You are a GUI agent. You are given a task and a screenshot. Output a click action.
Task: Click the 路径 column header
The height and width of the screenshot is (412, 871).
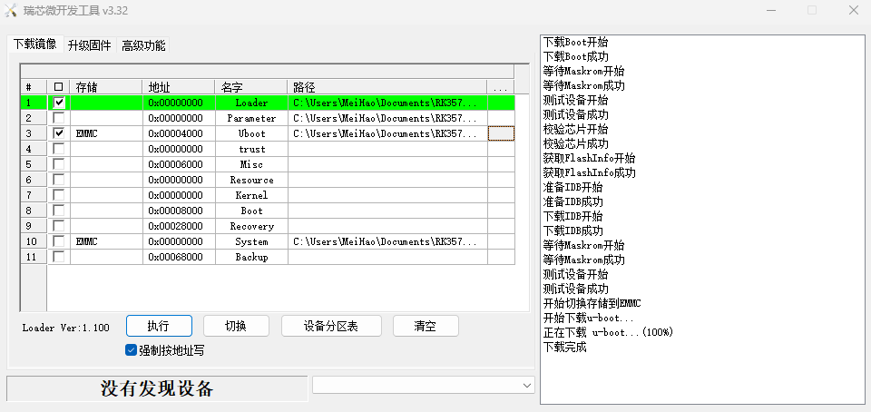387,87
